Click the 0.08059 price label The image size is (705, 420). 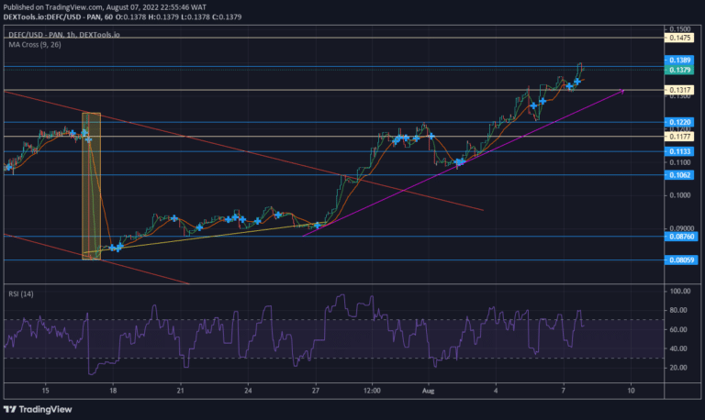681,260
